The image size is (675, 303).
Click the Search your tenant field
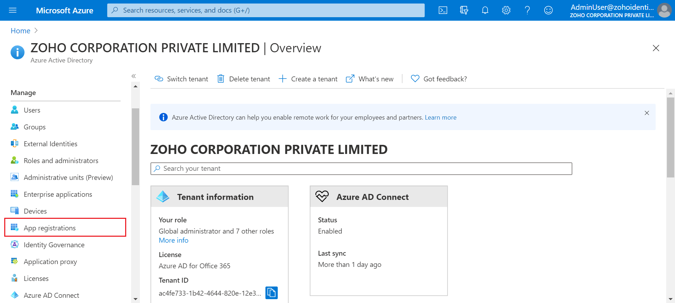[361, 169]
